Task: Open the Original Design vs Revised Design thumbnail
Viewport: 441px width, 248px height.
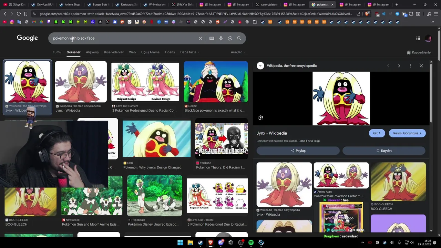Action: coord(145,82)
